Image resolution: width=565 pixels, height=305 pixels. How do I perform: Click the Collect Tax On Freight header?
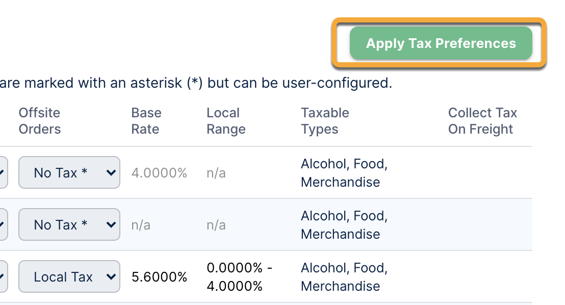(x=482, y=121)
